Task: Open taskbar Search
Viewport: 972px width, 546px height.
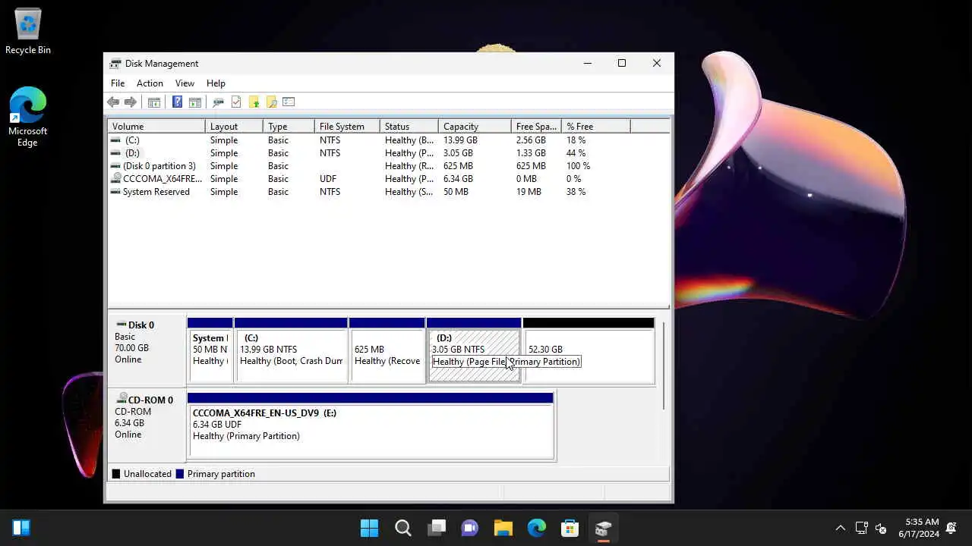Action: click(403, 528)
